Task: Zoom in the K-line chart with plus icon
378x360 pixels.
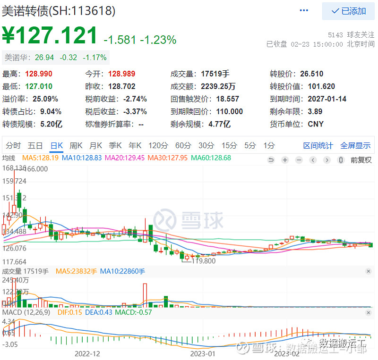Action: tap(285, 160)
